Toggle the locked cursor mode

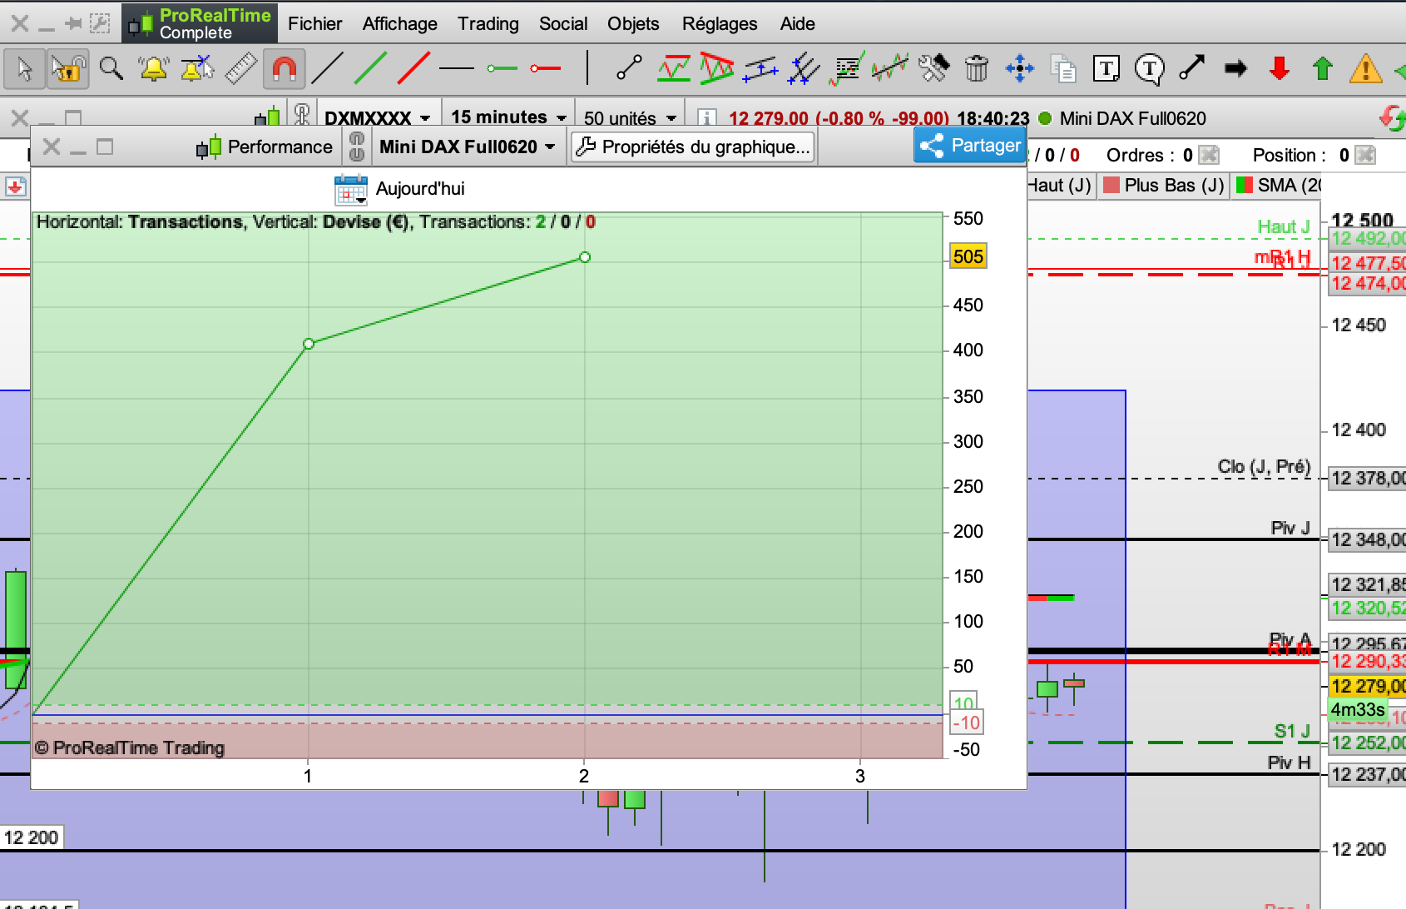click(x=67, y=69)
